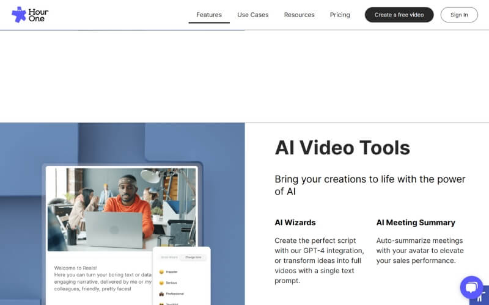The image size is (489, 305).
Task: Click 'Bring your creations to life' subtitle
Action: coord(370,185)
